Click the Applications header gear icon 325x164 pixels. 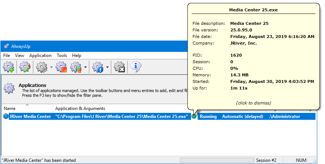pos(9,88)
